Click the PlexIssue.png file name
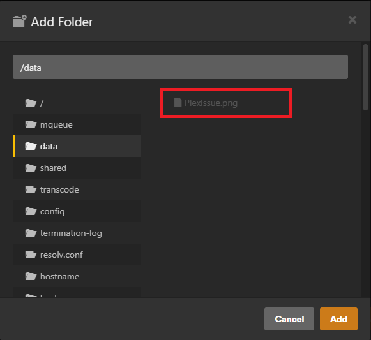This screenshot has width=371, height=340. pyautogui.click(x=211, y=103)
